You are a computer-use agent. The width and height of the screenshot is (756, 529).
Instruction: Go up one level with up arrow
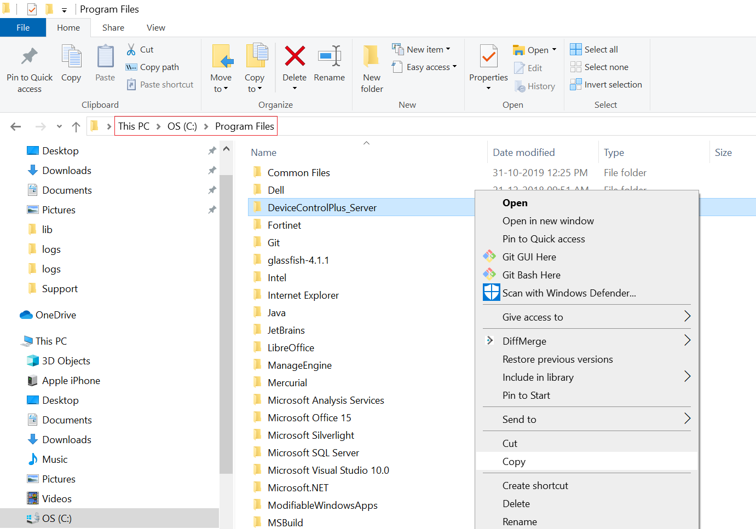tap(76, 126)
